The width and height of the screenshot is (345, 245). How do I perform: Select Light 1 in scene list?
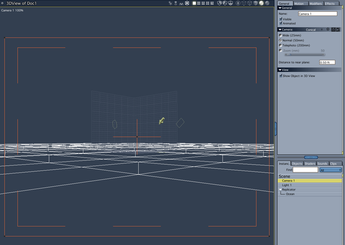click(x=310, y=185)
